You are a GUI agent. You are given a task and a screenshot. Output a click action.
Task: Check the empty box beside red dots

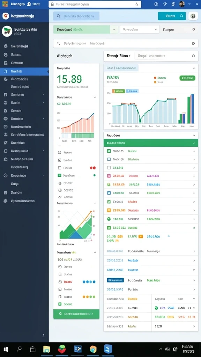60,168
